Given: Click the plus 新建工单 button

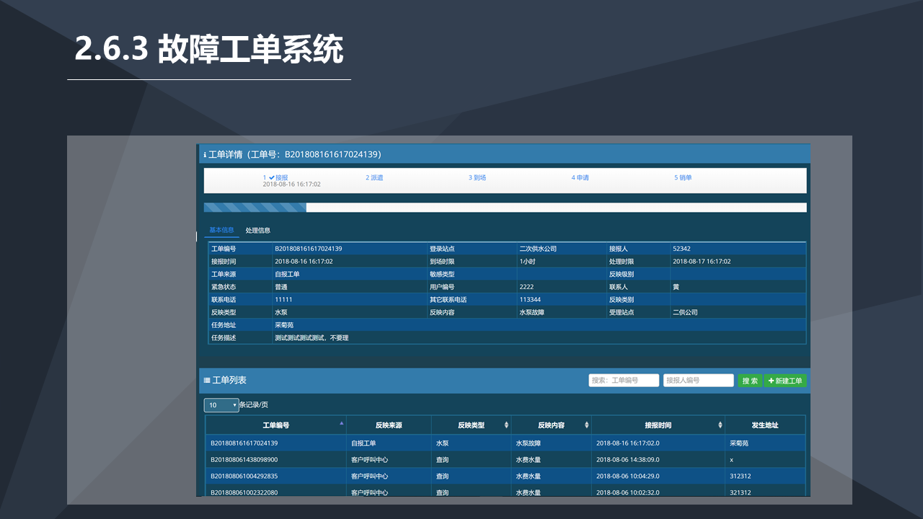Looking at the screenshot, I should [x=785, y=381].
